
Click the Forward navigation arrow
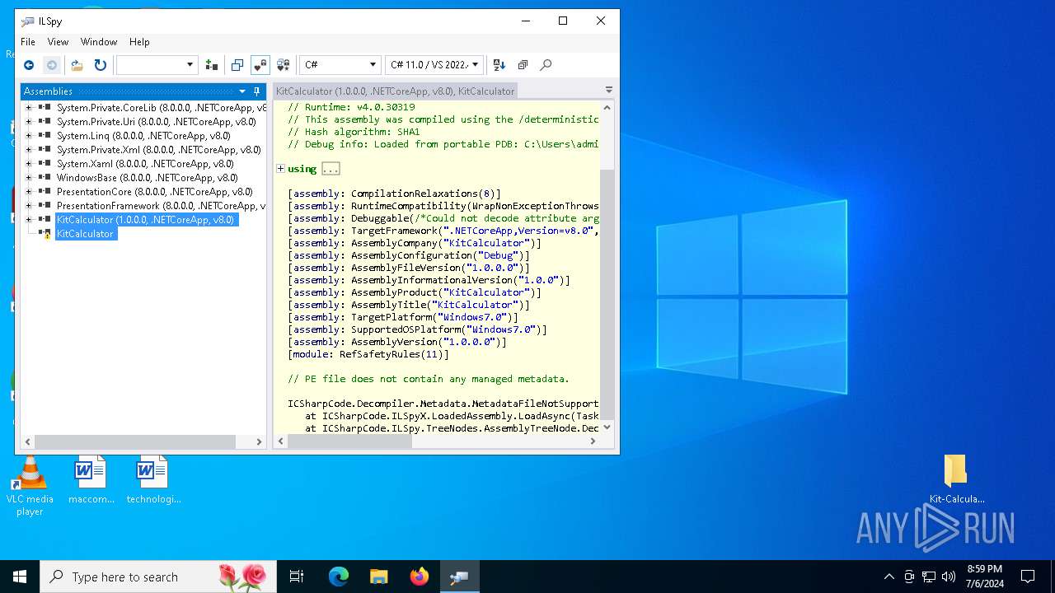click(52, 65)
